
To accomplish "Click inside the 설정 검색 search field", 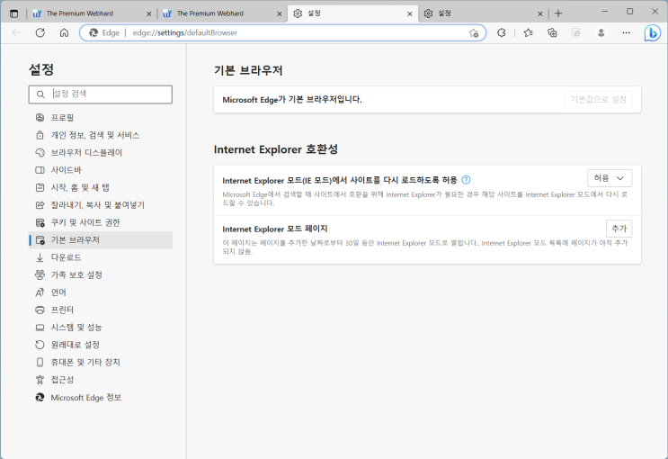I will tap(101, 94).
